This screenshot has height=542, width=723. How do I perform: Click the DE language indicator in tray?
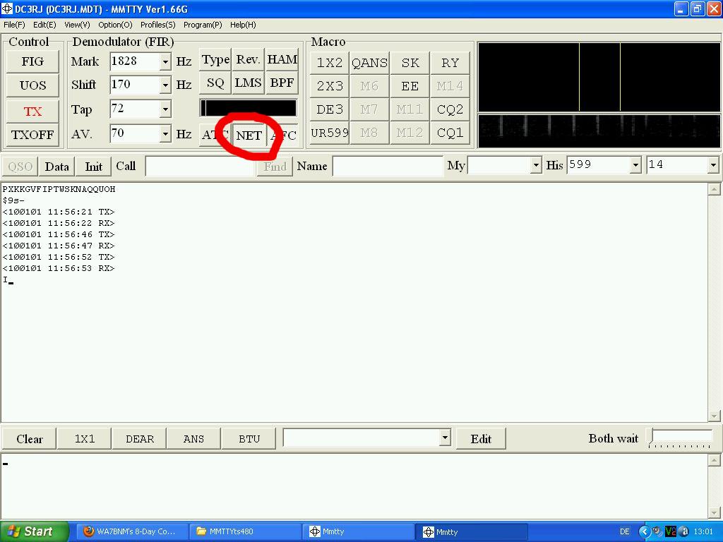pos(624,531)
